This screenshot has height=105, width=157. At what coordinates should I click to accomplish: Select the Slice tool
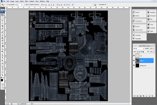3,29
